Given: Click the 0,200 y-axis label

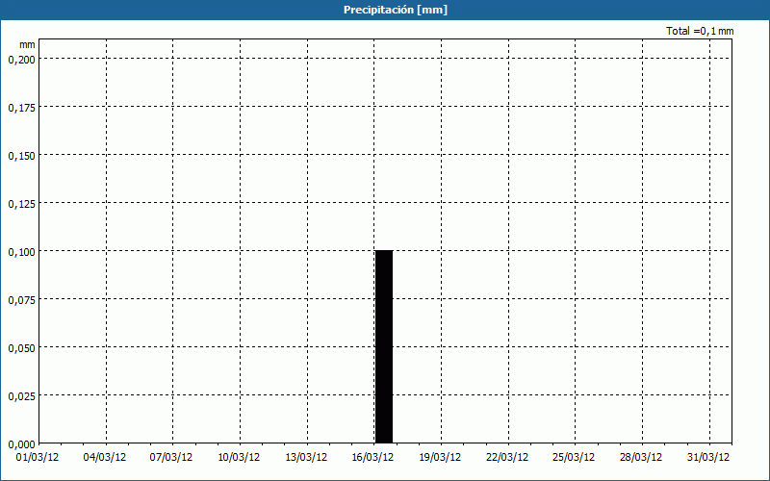Looking at the screenshot, I should [x=21, y=60].
